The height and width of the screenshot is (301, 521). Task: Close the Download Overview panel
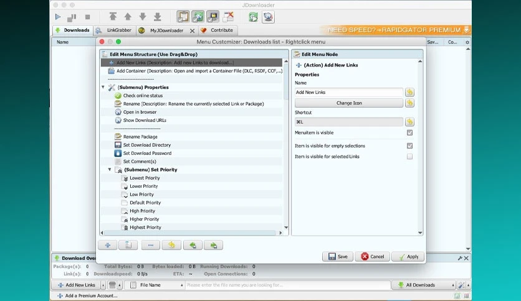(467, 258)
